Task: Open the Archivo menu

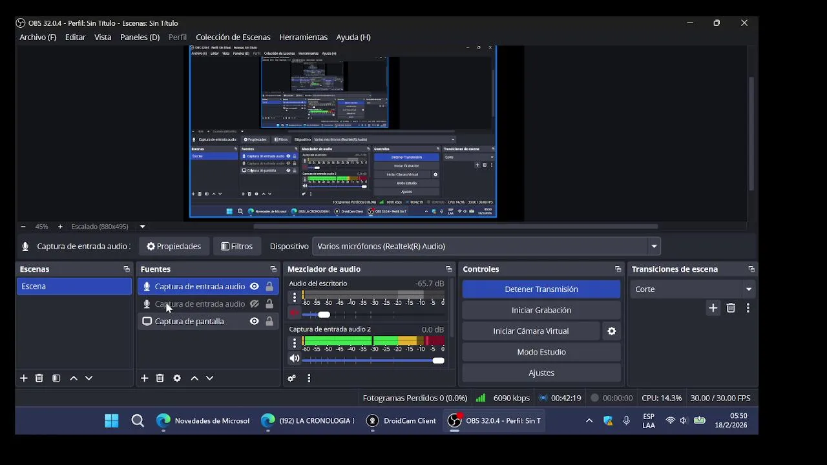Action: point(38,37)
